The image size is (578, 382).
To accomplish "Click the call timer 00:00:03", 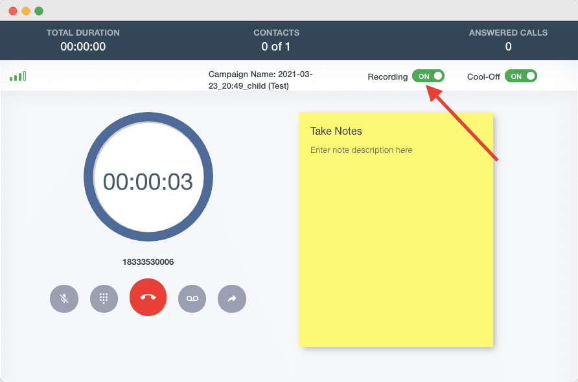I will 148,181.
